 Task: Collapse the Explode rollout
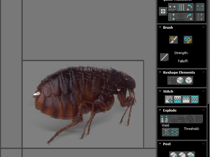coord(160,110)
